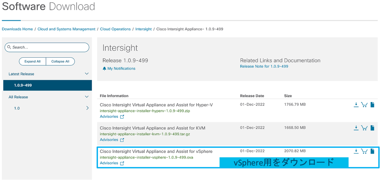Image resolution: width=382 pixels, height=180 pixels.
Task: Download the Hyper-V installer via download icon
Action: 356,105
